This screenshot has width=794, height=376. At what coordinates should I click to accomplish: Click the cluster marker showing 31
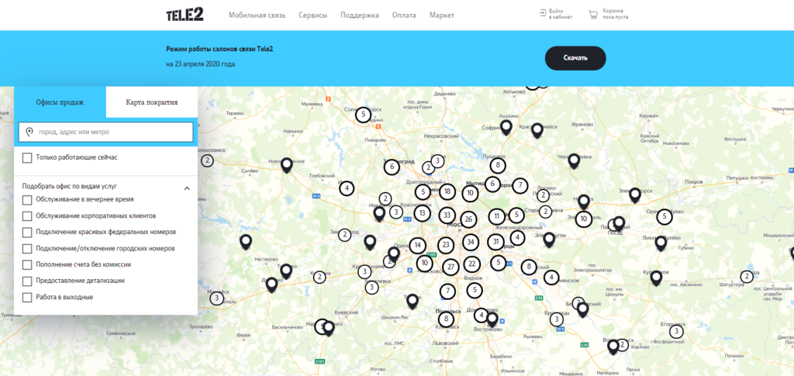[495, 242]
